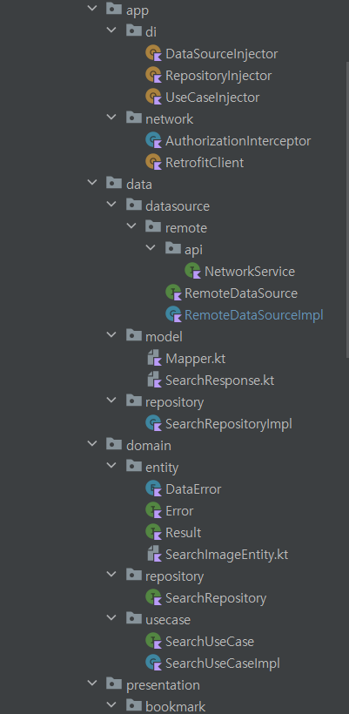Collapse the app package chevron

(92, 10)
